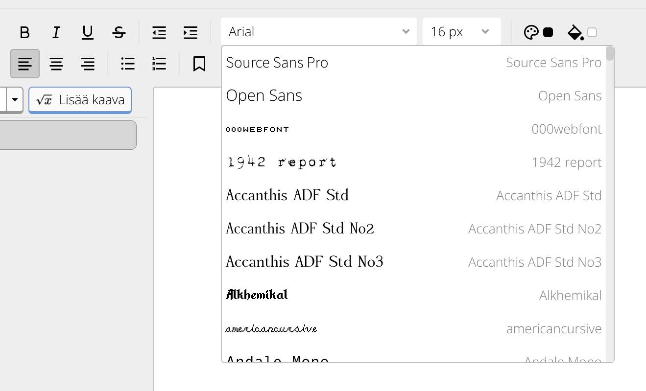Choose Accanthis ADF Std No3 font
The image size is (646, 391).
(414, 262)
